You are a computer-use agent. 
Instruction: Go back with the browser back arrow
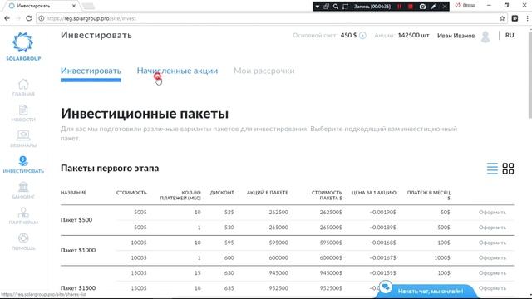click(x=7, y=18)
